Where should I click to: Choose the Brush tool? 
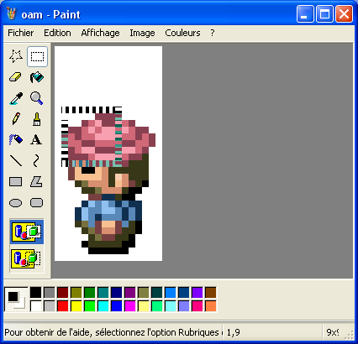pyautogui.click(x=37, y=119)
